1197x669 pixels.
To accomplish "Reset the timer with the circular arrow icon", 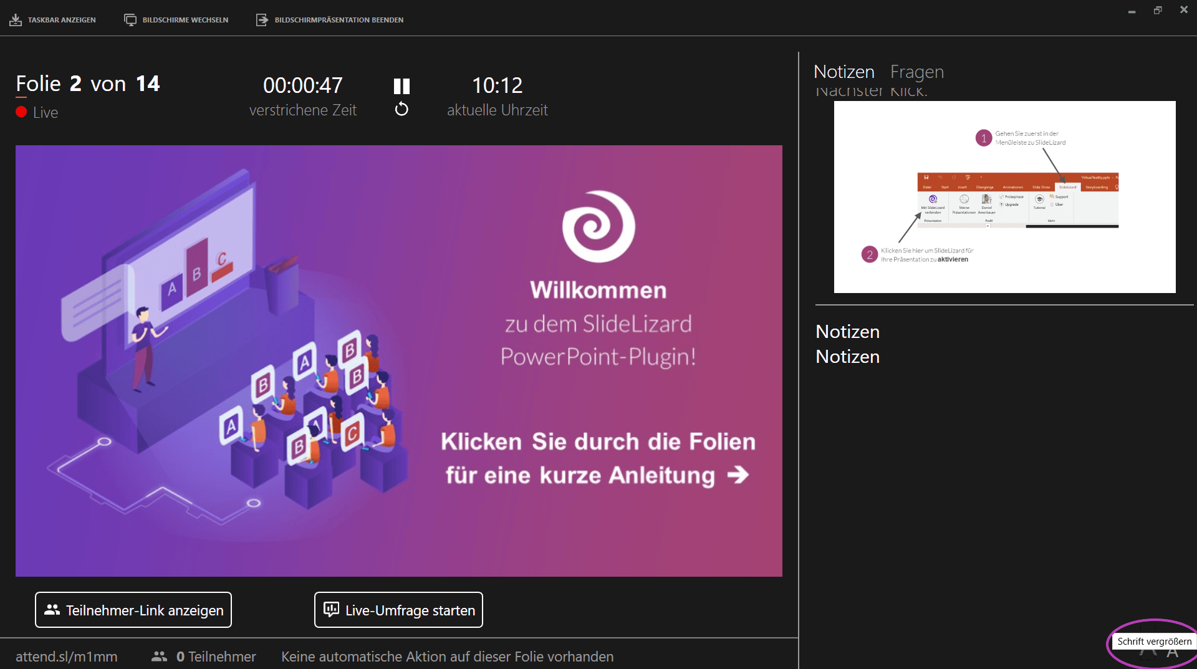I will (401, 108).
